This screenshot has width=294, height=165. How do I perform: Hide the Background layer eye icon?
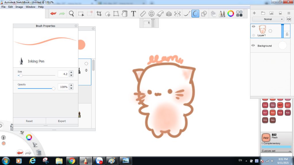[253, 46]
